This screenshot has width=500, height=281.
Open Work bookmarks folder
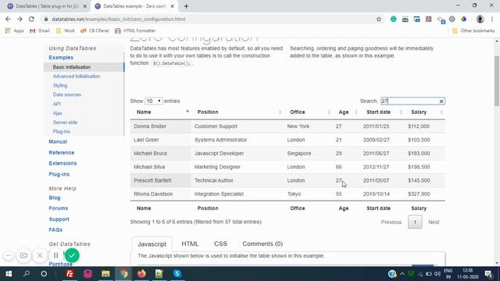tap(66, 30)
